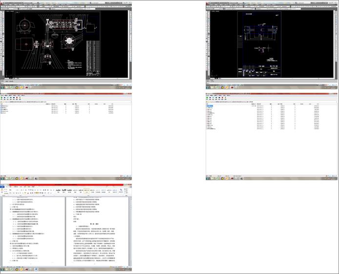Click the Extract icon in the 7-Zip window with the long dwg list
This screenshot has width=339, height=274.
pyautogui.click(x=210, y=98)
